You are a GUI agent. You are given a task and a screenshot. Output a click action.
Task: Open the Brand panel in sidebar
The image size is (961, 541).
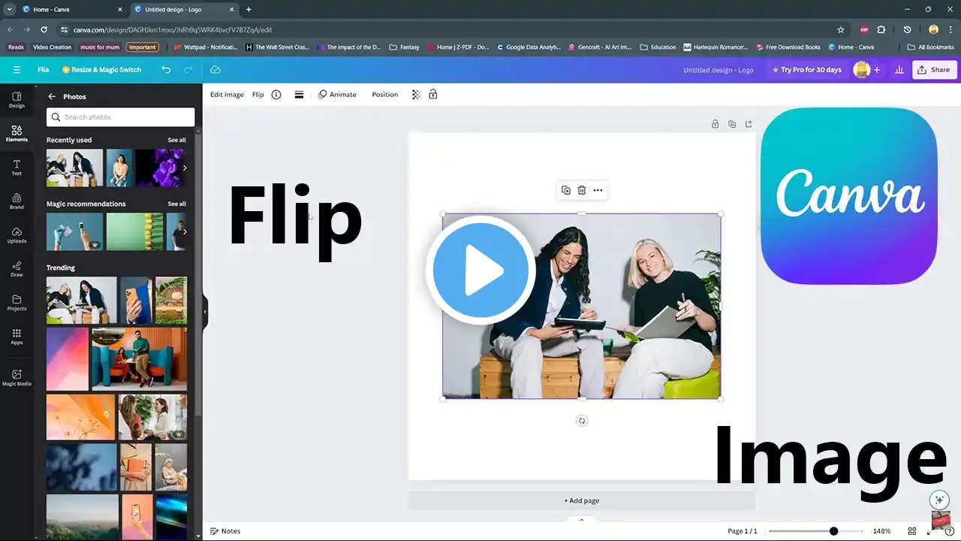[17, 201]
